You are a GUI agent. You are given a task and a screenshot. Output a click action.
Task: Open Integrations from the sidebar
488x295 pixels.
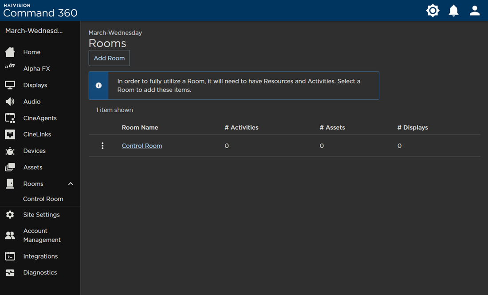pyautogui.click(x=40, y=256)
